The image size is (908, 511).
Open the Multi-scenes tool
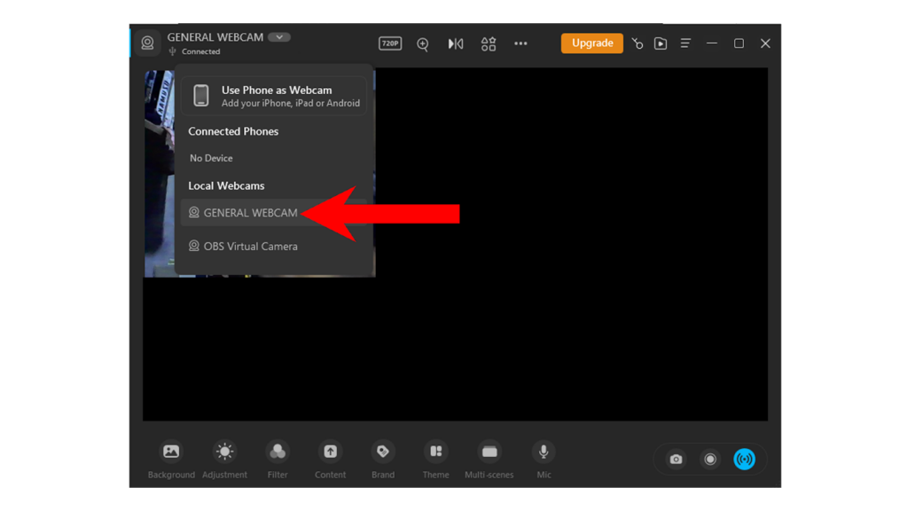click(489, 460)
